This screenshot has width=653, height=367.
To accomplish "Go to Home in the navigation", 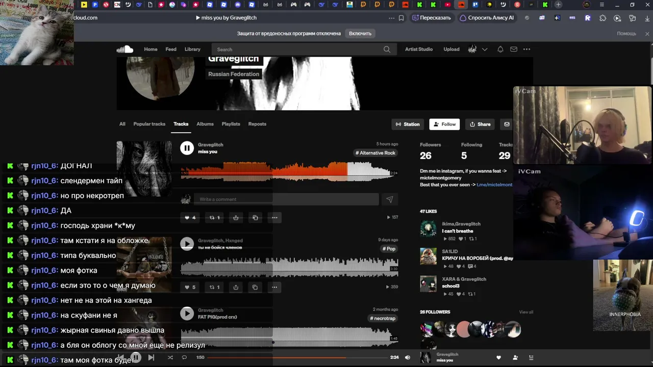I will (x=150, y=49).
